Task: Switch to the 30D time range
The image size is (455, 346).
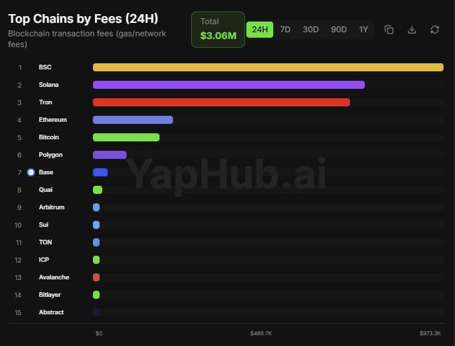Action: pos(310,30)
